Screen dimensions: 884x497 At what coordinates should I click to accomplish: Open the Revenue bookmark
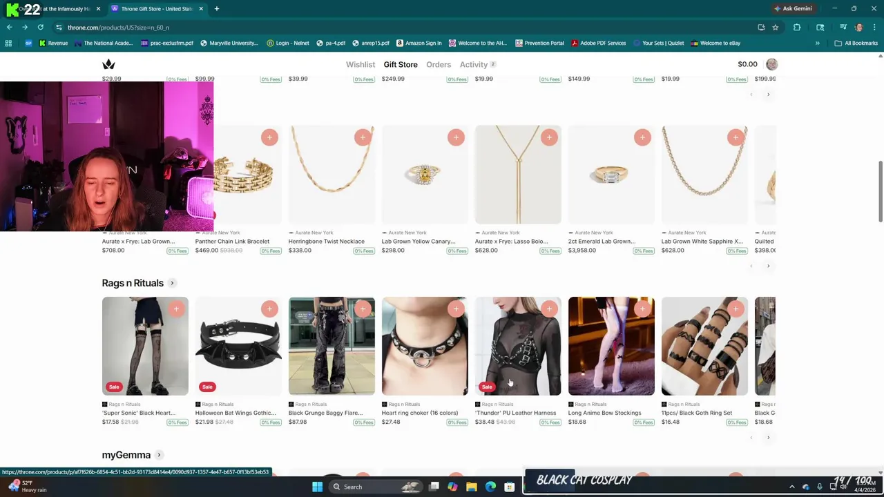(x=53, y=43)
